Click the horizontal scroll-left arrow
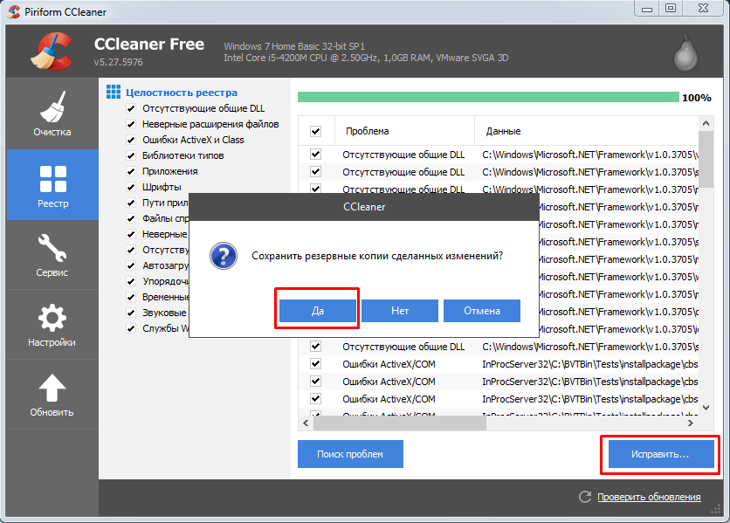Screen dimensions: 730x523 click(306, 423)
